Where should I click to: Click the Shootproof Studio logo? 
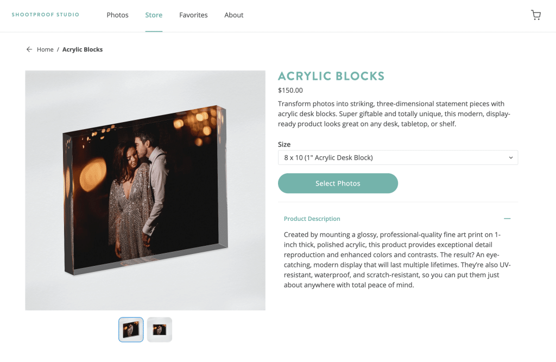pos(46,15)
